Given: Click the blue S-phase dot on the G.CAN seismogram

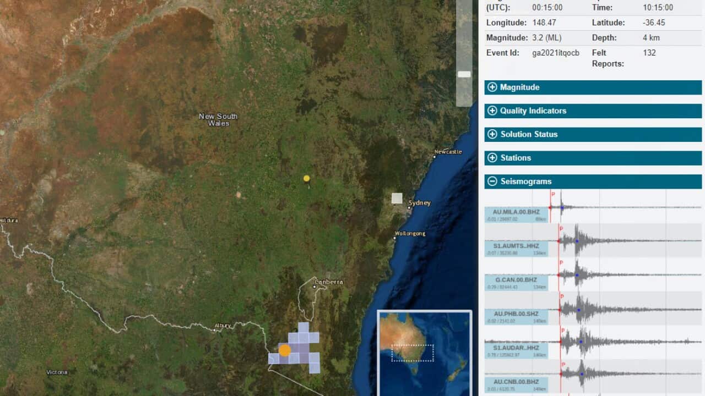Looking at the screenshot, I should pos(577,274).
